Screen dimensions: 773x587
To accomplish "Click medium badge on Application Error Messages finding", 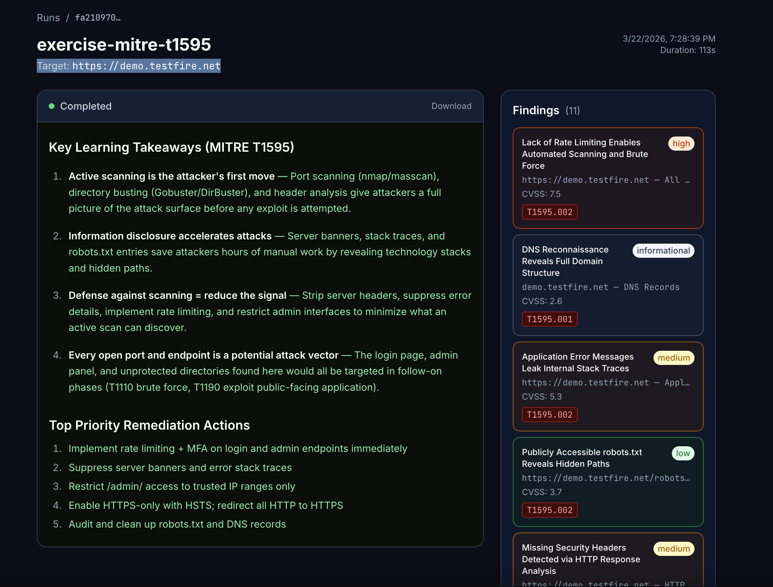I will [674, 358].
